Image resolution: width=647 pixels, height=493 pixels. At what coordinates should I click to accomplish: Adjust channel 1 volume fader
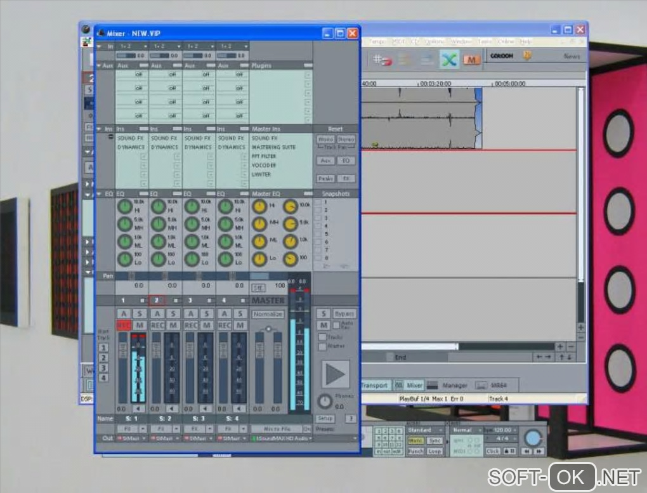click(122, 350)
